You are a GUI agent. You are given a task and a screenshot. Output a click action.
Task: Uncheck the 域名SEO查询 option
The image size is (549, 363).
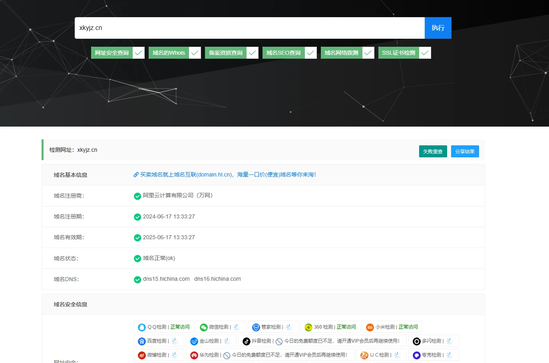pos(310,53)
